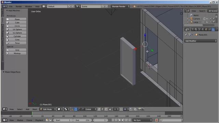
Task: Jump to first frame of timeline
Action: point(113,120)
